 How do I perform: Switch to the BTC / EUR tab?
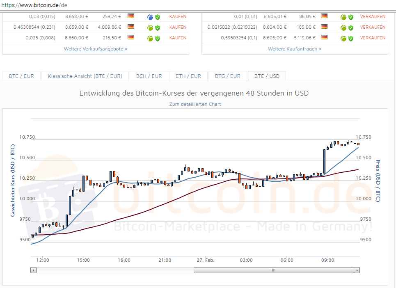pyautogui.click(x=21, y=76)
